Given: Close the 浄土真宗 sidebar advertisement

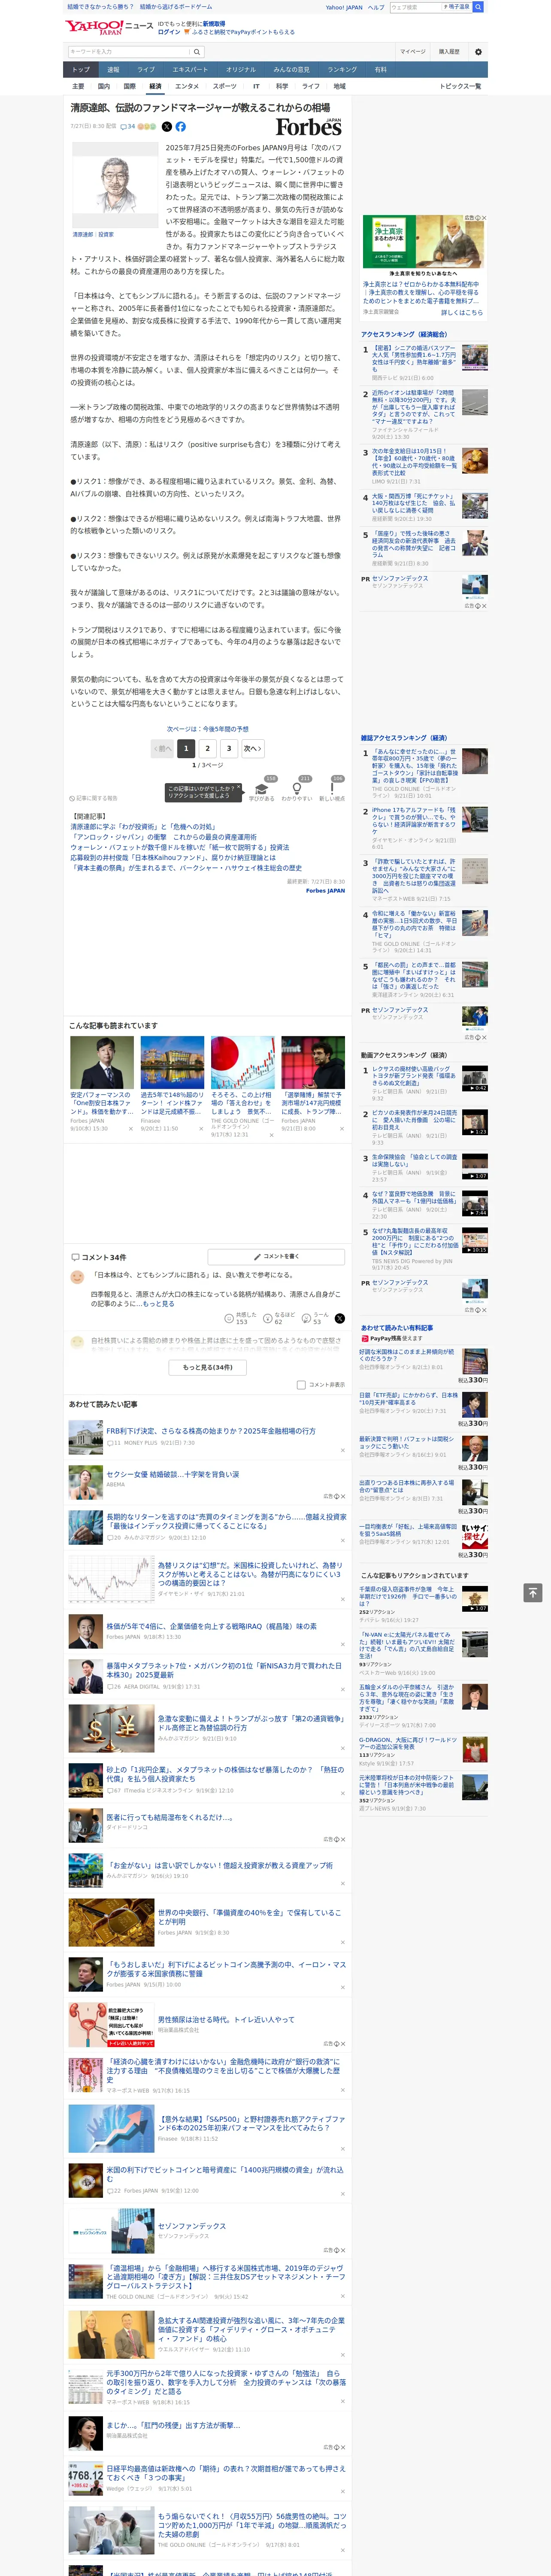Looking at the screenshot, I should click(x=485, y=218).
